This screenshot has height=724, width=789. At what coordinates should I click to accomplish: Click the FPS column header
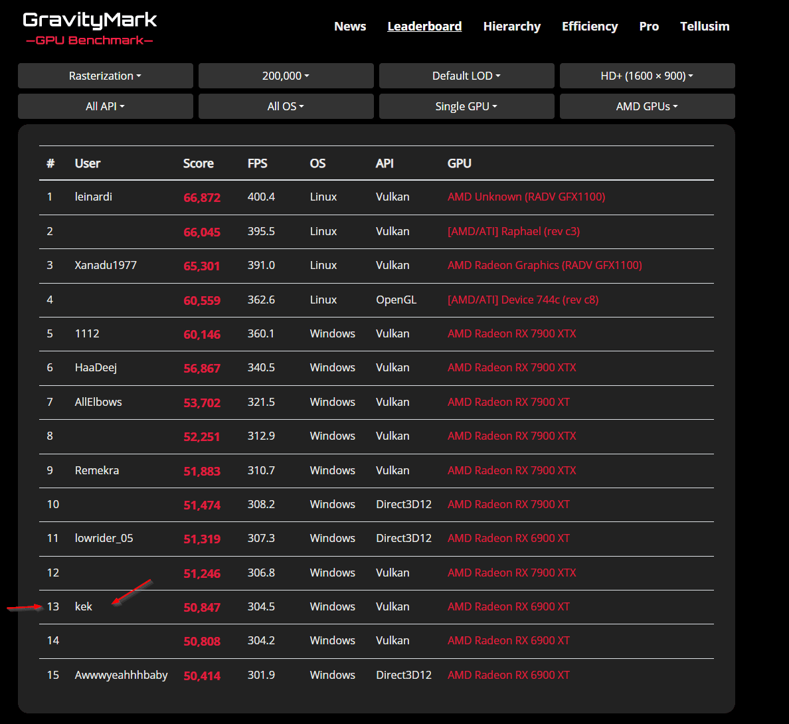[257, 163]
